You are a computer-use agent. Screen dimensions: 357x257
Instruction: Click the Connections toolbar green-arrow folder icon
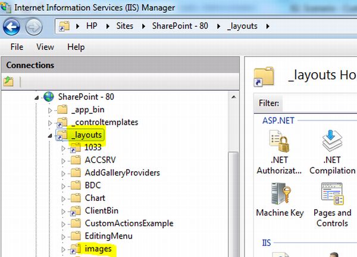coord(8,82)
